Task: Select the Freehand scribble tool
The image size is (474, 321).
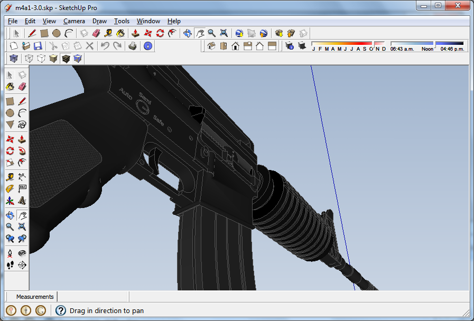Action: click(22, 125)
